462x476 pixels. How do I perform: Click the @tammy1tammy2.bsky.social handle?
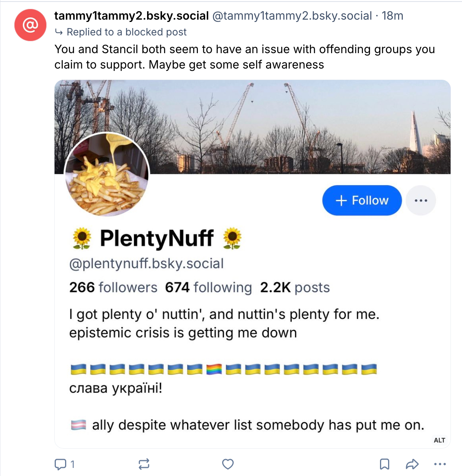(292, 16)
